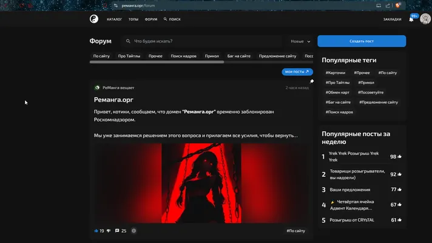Select the #Про Тайтлы popular tag

(337, 83)
